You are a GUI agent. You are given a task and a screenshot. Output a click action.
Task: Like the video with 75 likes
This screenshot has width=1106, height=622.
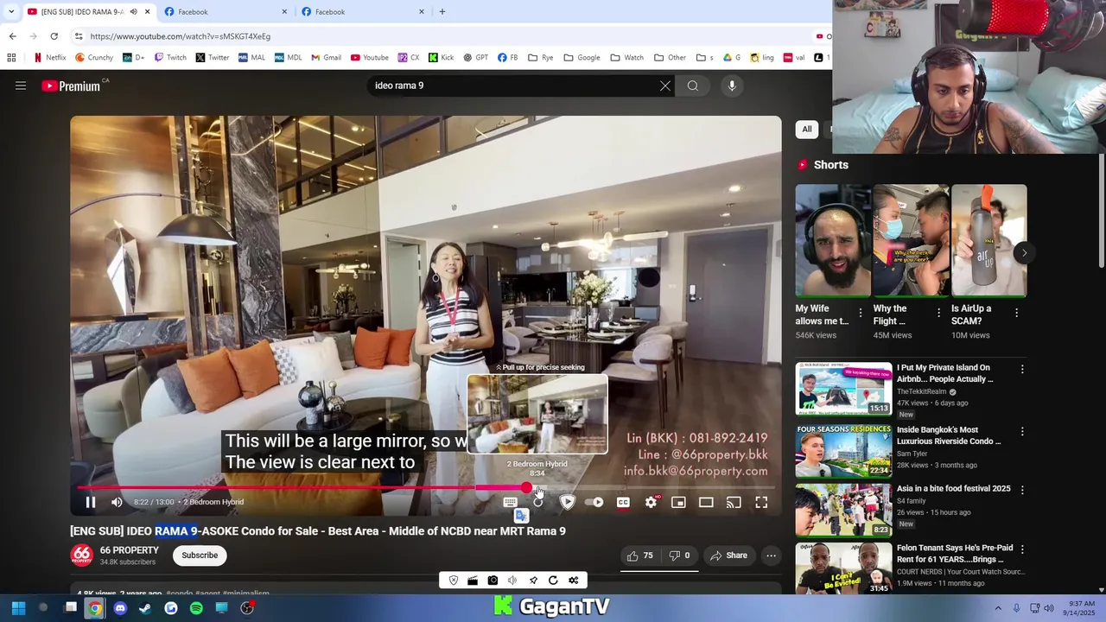[640, 555]
